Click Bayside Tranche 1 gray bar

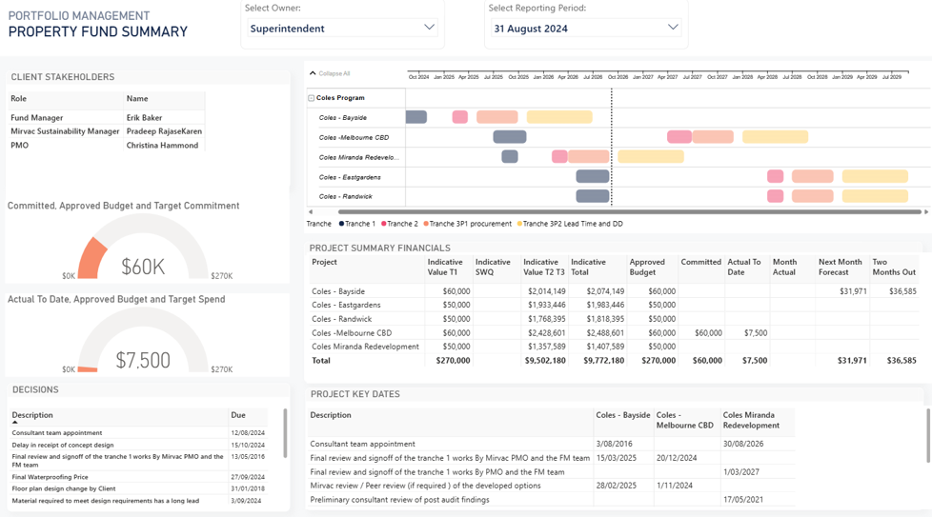pos(416,117)
